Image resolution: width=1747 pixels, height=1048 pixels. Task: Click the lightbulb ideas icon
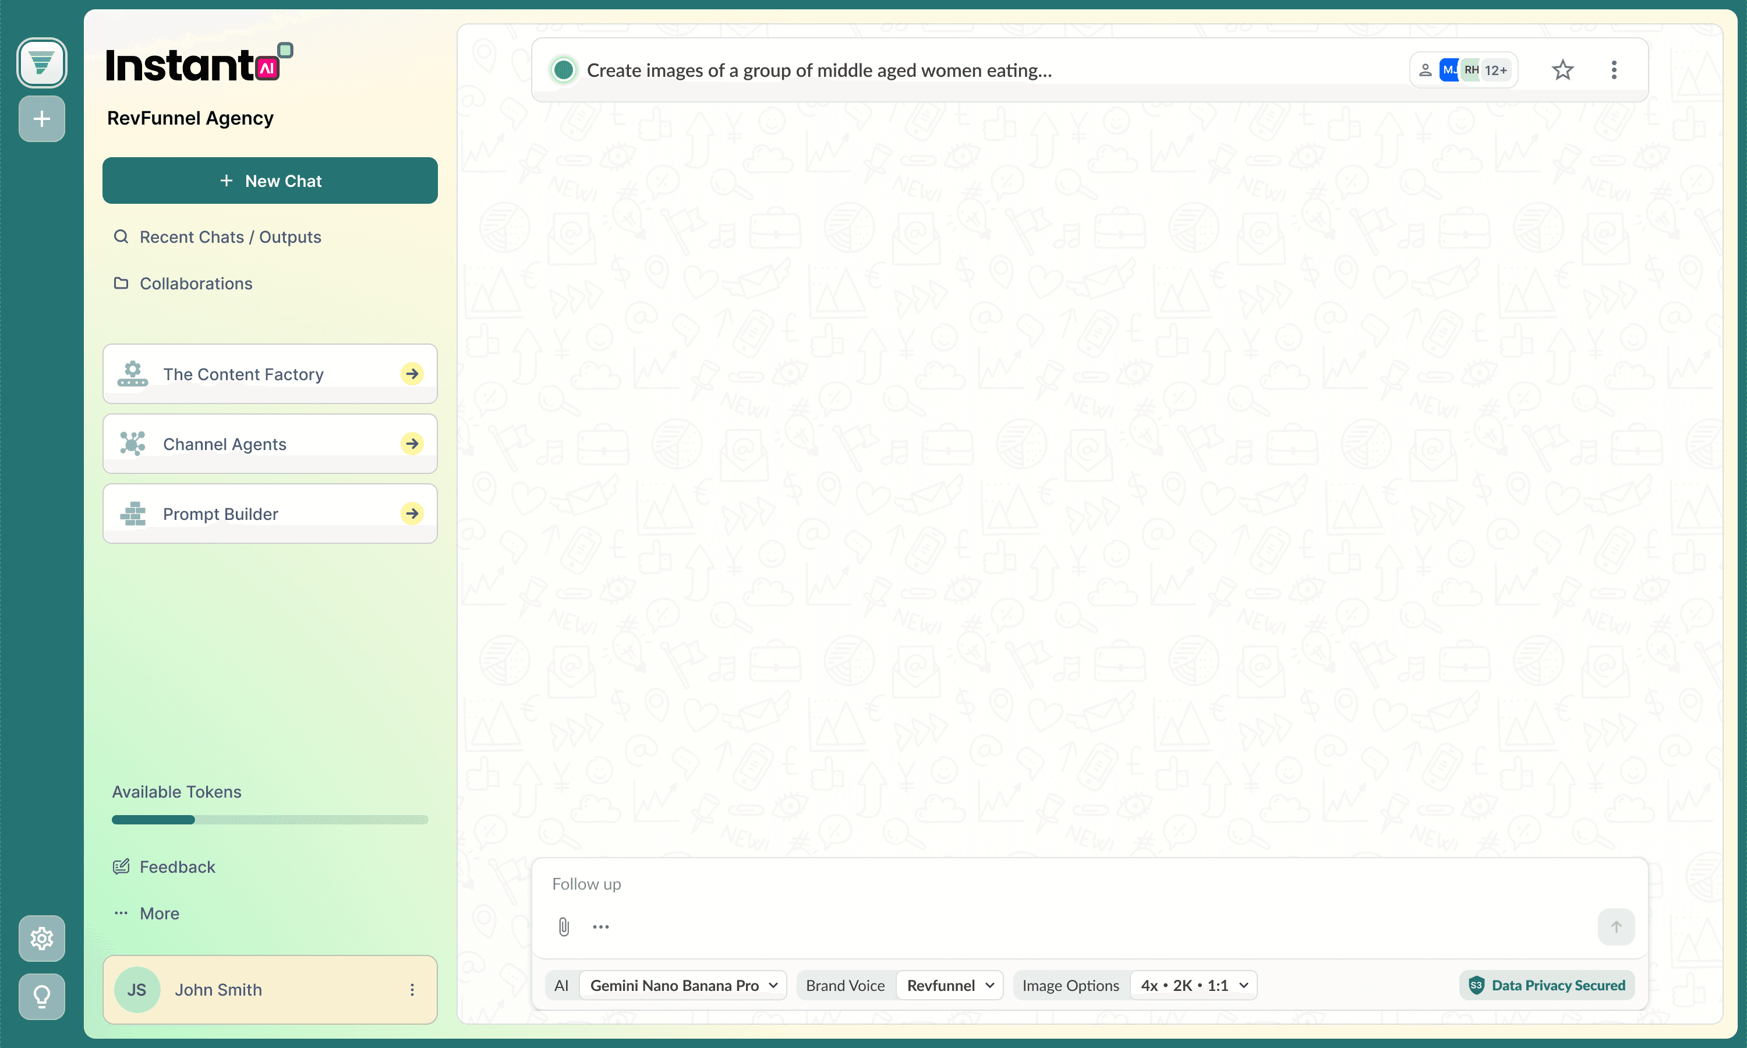coord(42,996)
